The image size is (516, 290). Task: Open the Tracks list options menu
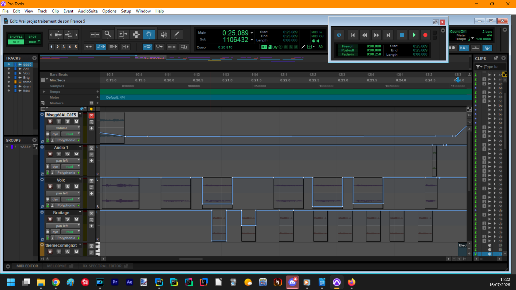tap(34, 58)
